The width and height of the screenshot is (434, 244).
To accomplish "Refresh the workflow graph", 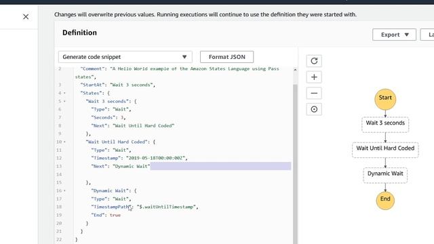I will (x=314, y=61).
